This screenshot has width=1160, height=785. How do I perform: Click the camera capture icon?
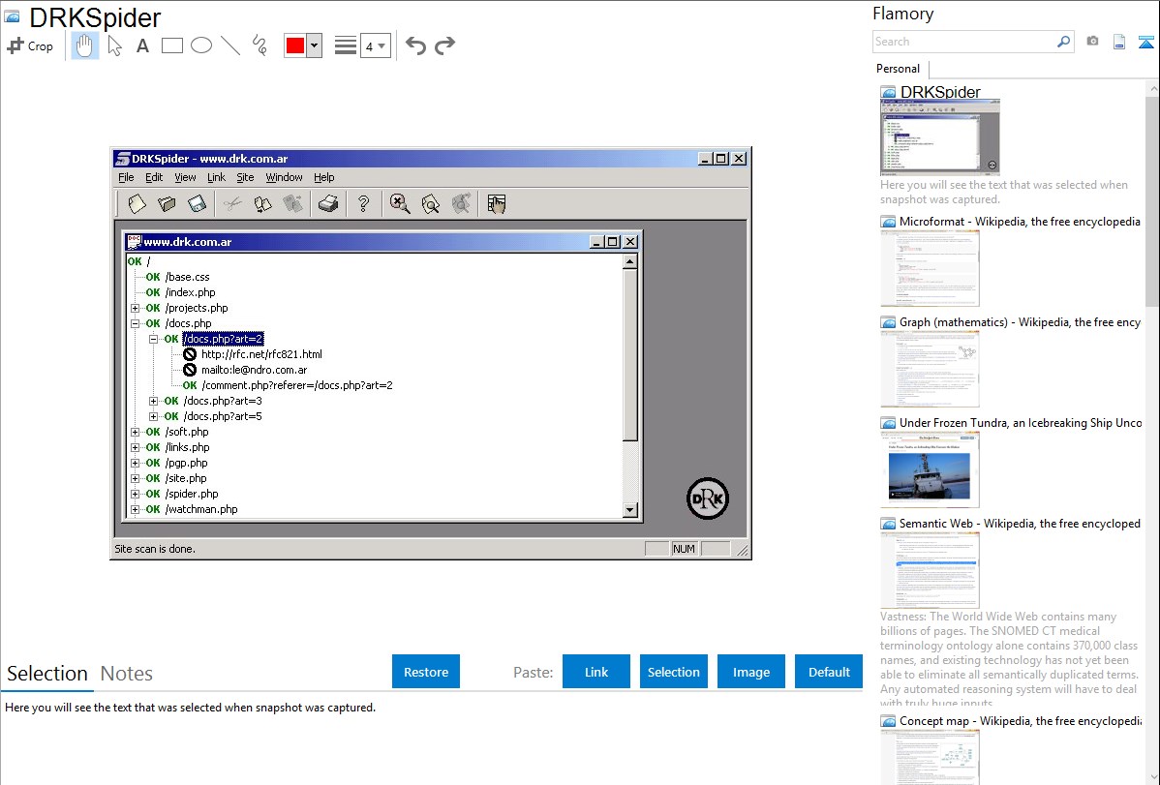pyautogui.click(x=1092, y=42)
